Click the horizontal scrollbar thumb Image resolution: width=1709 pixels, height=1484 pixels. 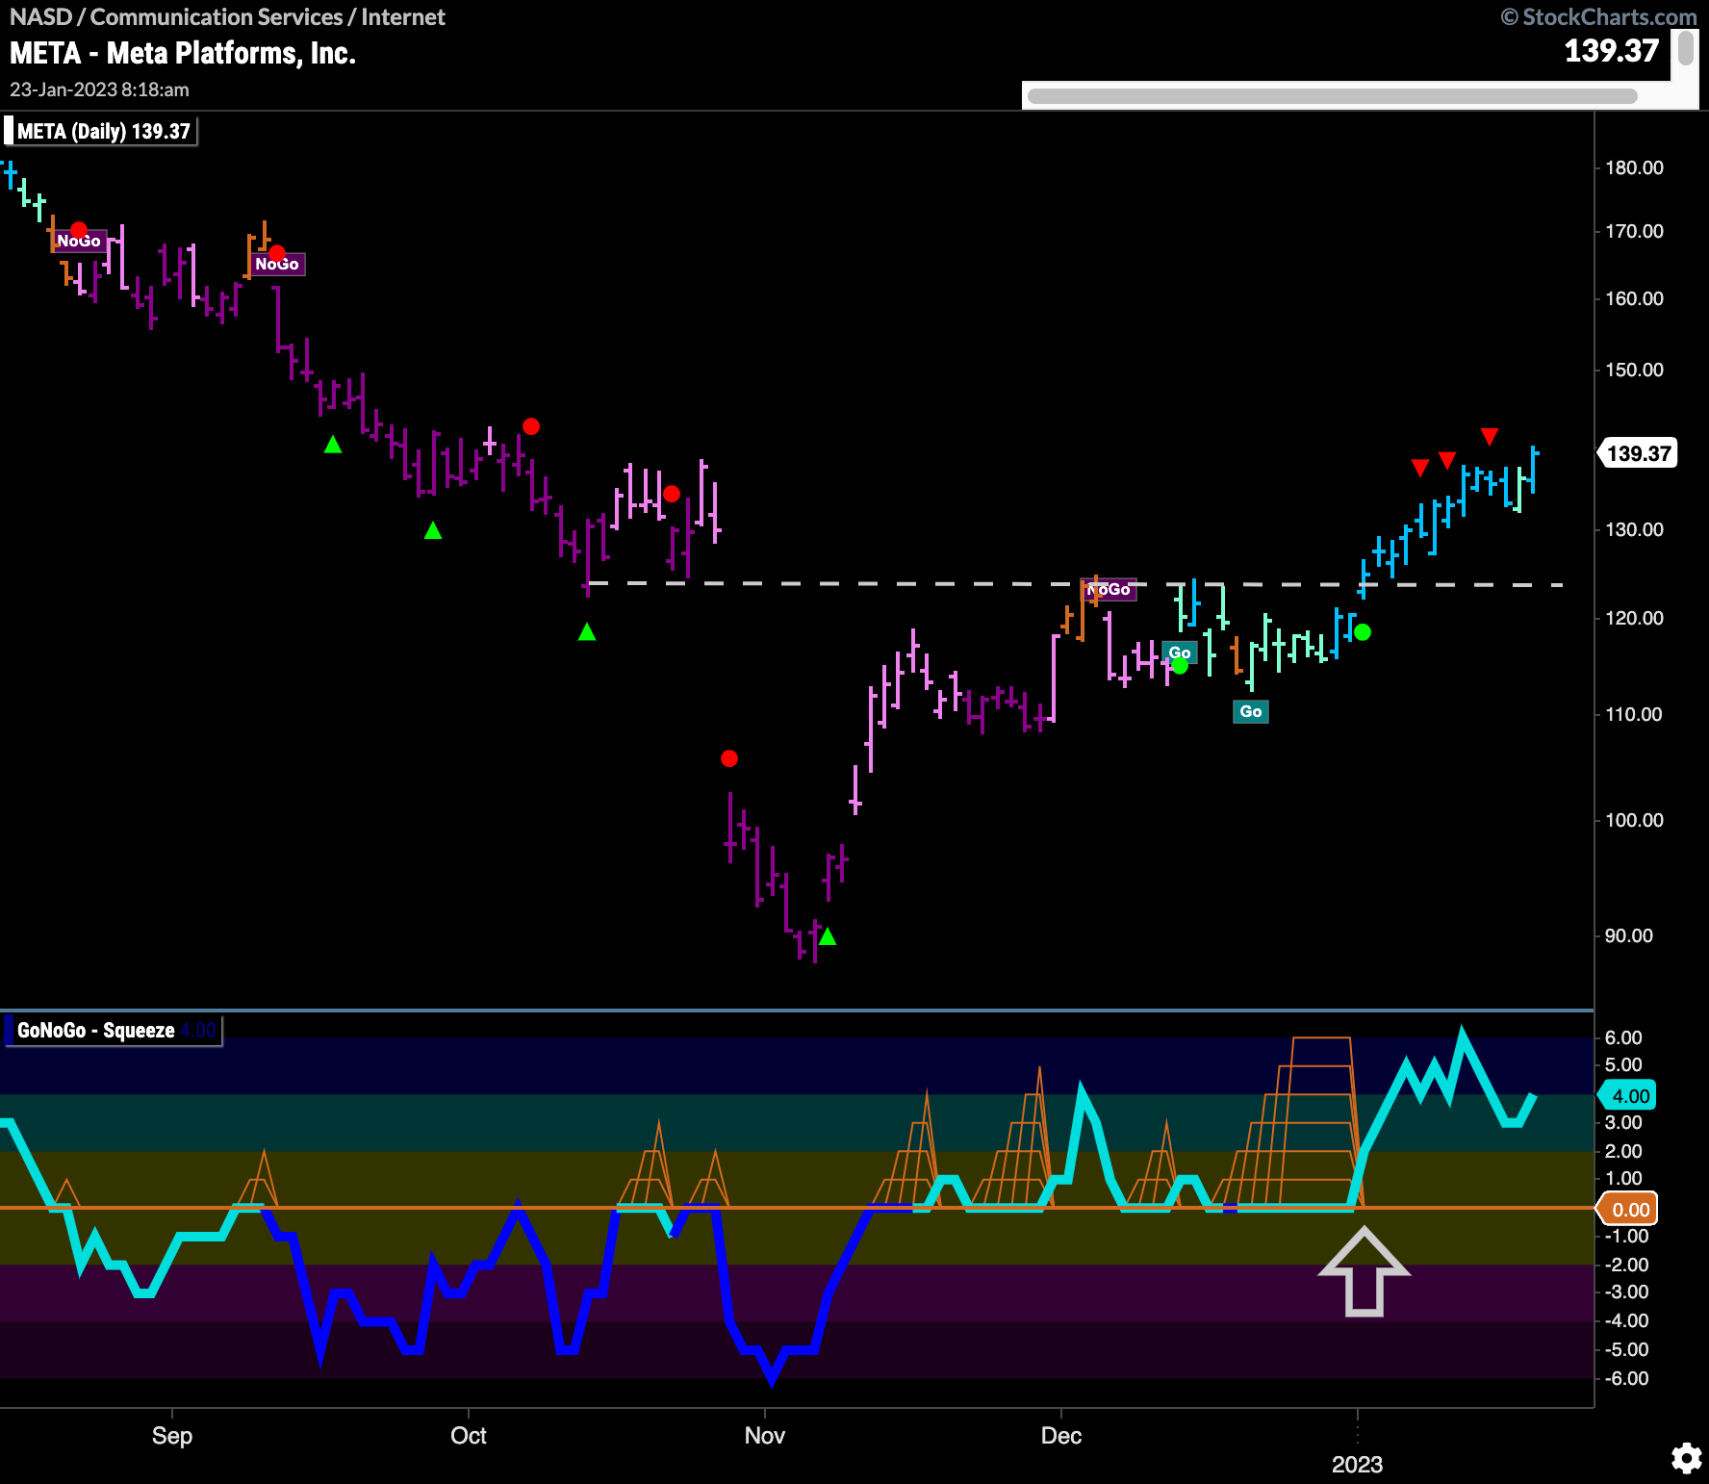coord(1332,96)
